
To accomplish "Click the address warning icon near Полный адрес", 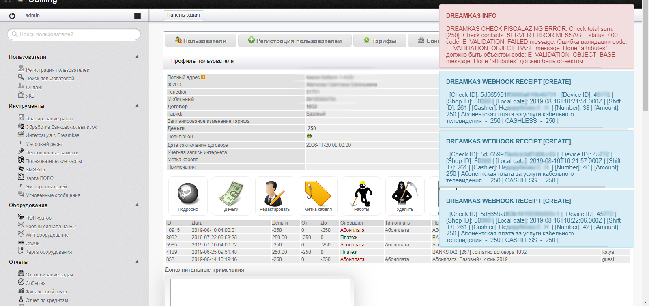I will (203, 77).
